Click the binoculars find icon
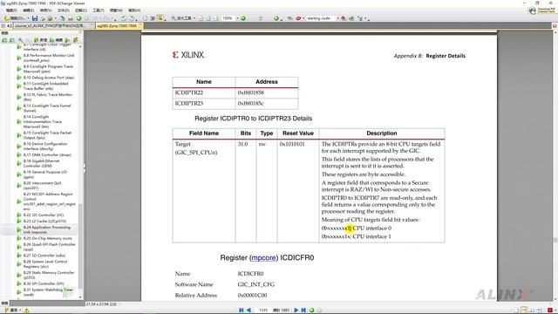 tap(290, 18)
